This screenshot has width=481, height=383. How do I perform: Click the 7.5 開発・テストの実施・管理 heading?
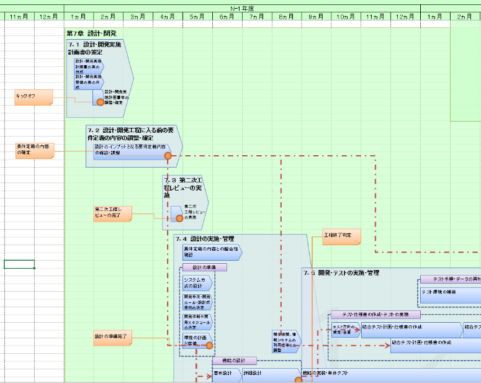pos(341,273)
